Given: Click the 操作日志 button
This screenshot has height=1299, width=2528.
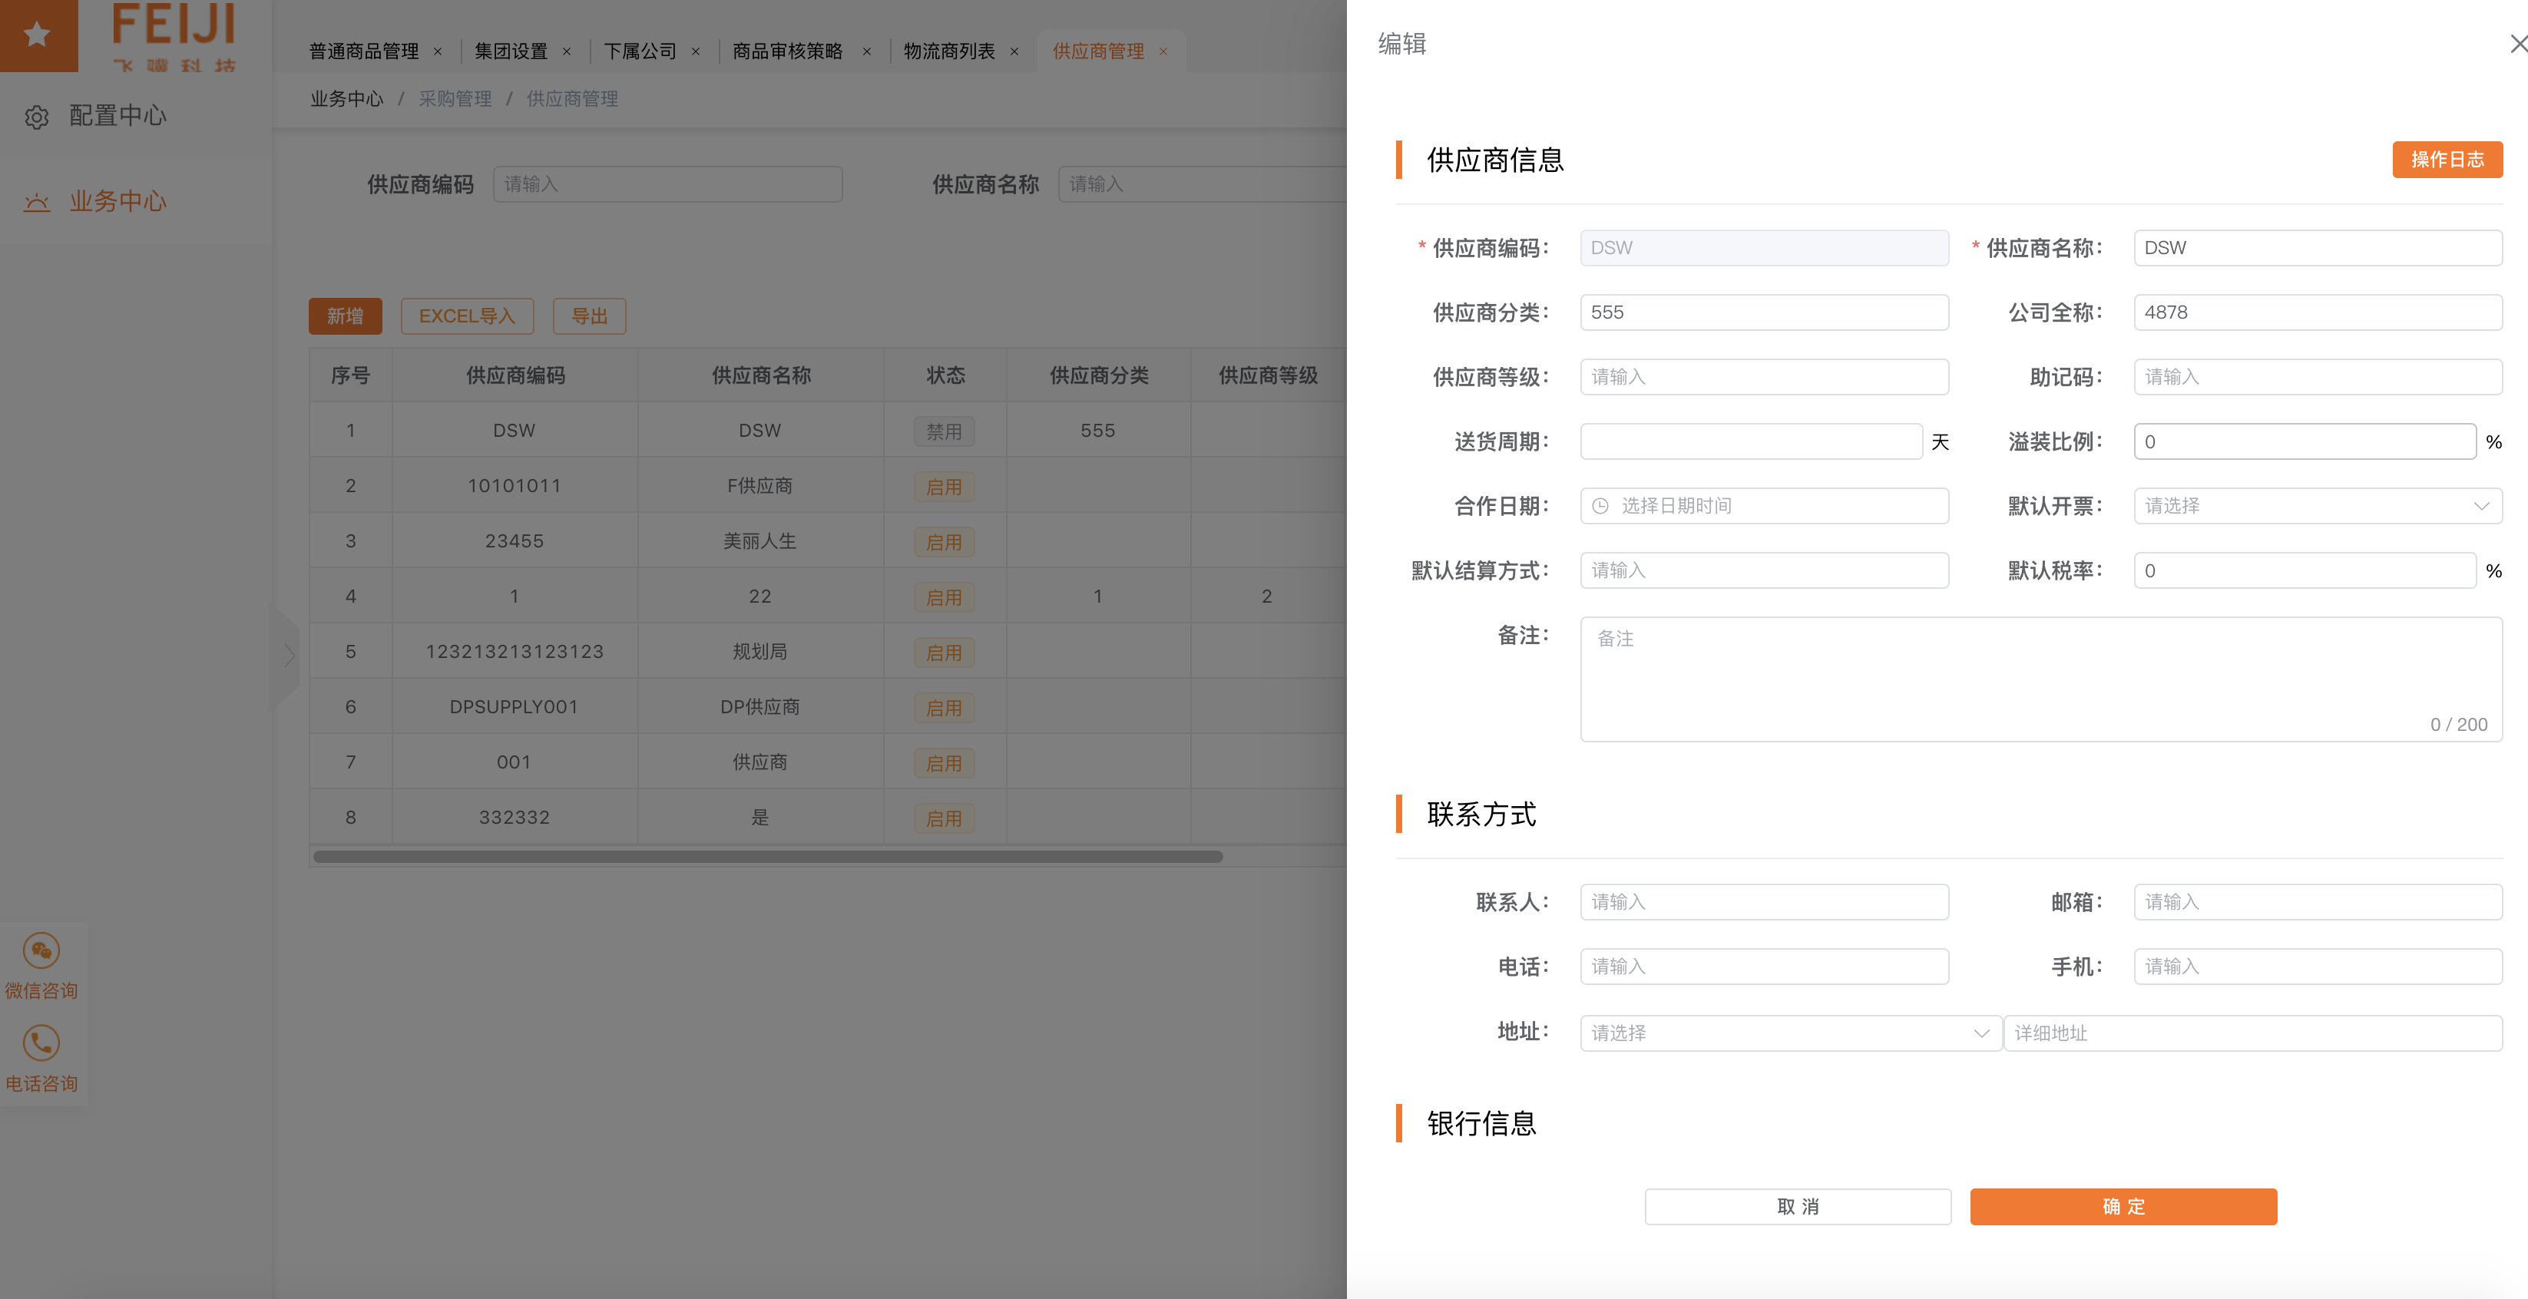Looking at the screenshot, I should (x=2447, y=159).
